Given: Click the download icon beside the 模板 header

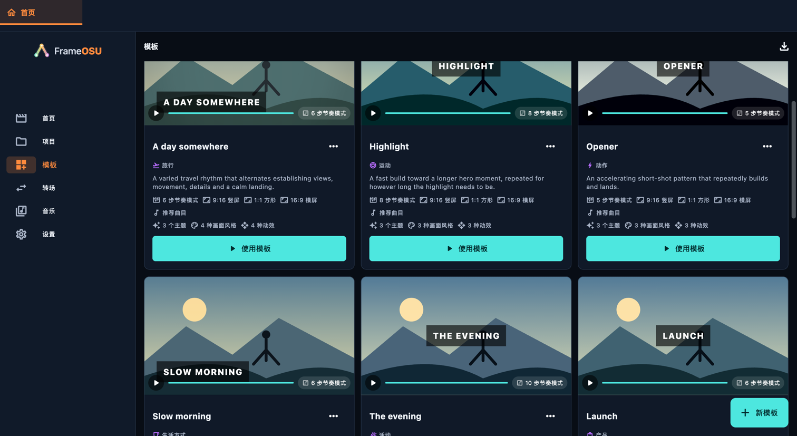Looking at the screenshot, I should point(784,46).
